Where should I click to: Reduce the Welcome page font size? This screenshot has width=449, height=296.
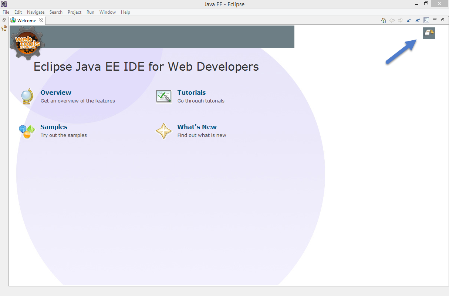click(409, 20)
